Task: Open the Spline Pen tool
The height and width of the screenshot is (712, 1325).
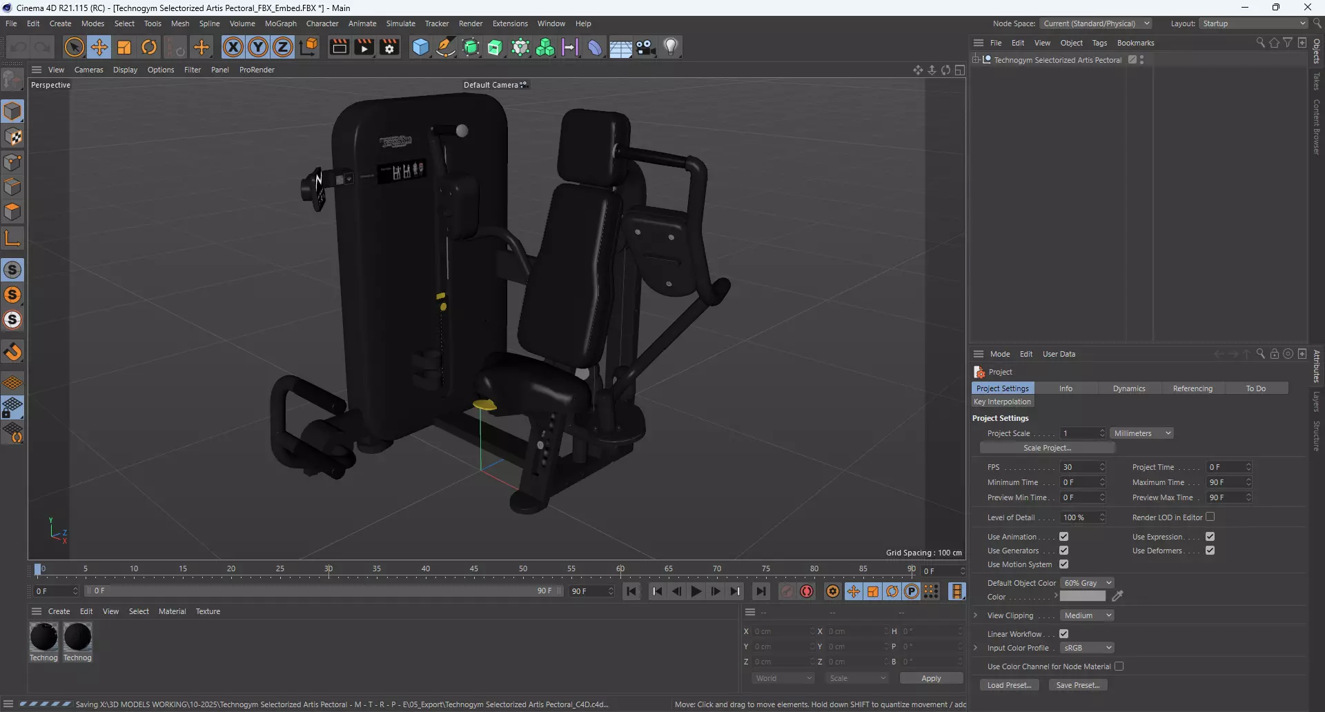Action: [x=446, y=47]
